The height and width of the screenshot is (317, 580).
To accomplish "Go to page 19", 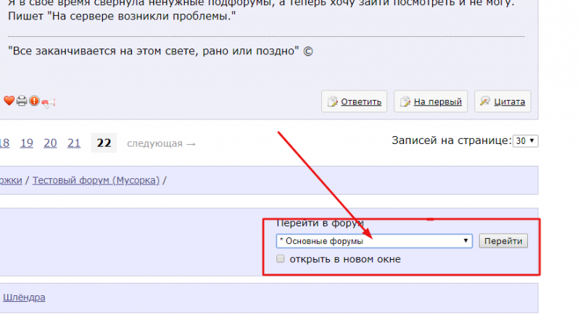I will pos(27,143).
